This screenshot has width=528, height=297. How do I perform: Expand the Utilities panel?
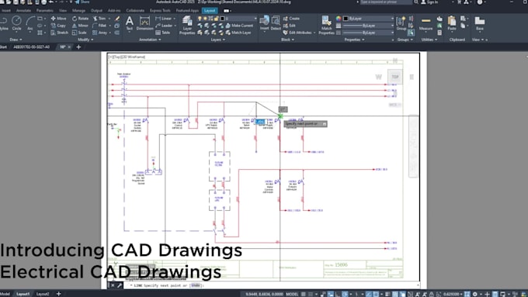pyautogui.click(x=429, y=40)
